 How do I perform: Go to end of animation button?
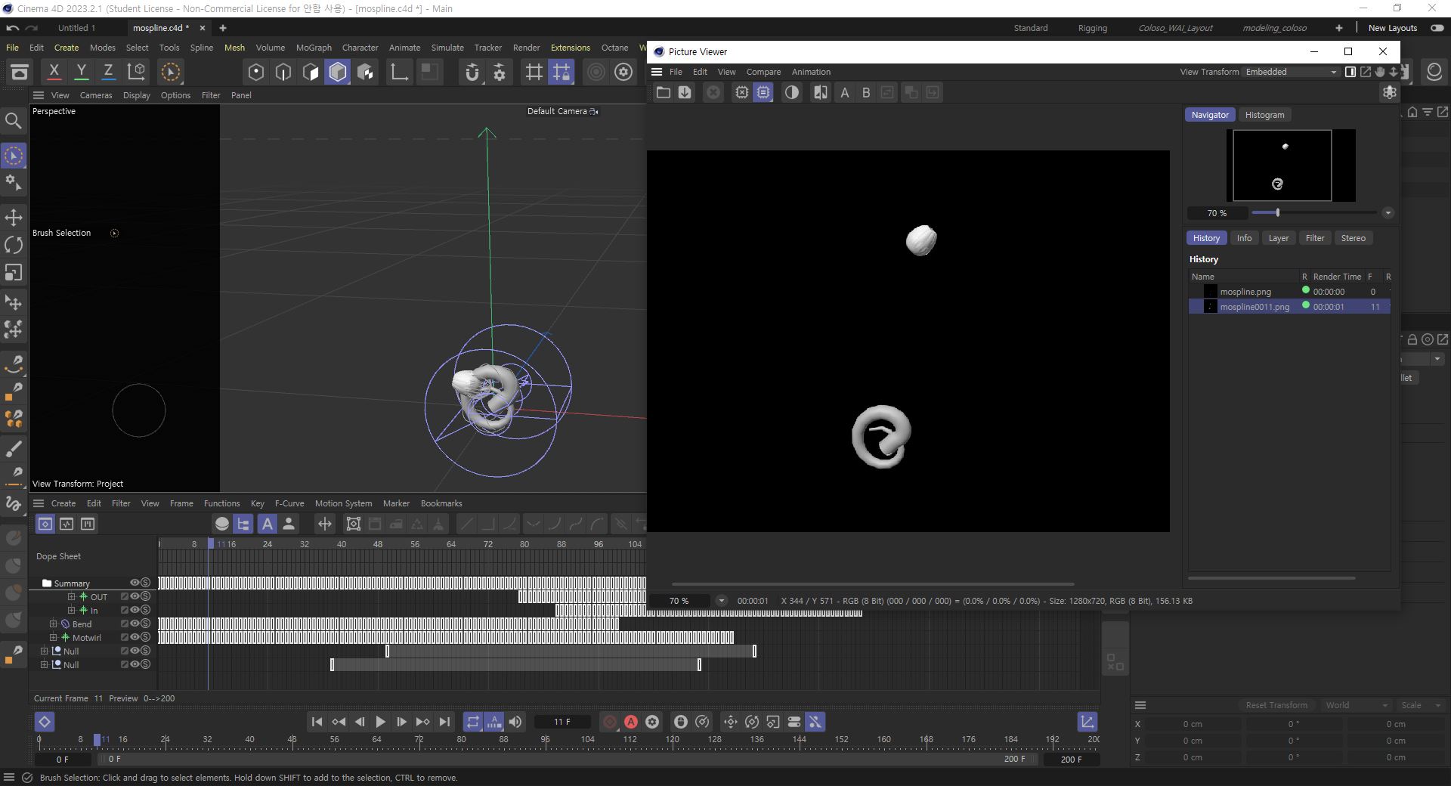tap(444, 722)
